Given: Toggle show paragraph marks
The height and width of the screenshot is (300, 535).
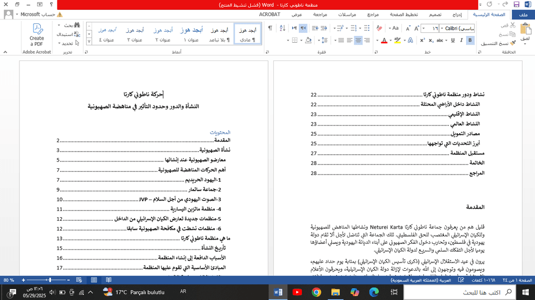Looking at the screenshot, I should (x=270, y=28).
